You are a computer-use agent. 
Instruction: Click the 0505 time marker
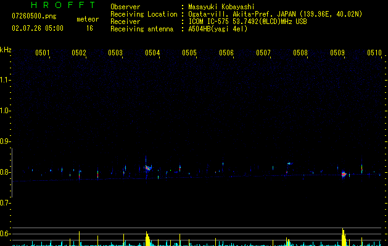pos(189,53)
